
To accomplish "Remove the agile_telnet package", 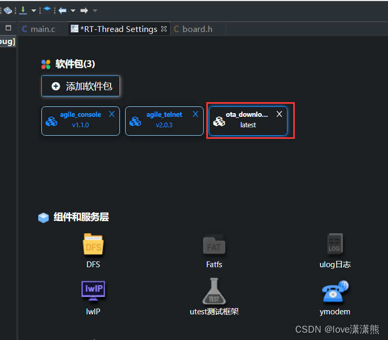I will coord(195,114).
